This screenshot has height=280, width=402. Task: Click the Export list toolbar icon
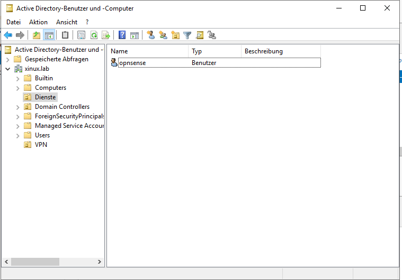coord(106,35)
